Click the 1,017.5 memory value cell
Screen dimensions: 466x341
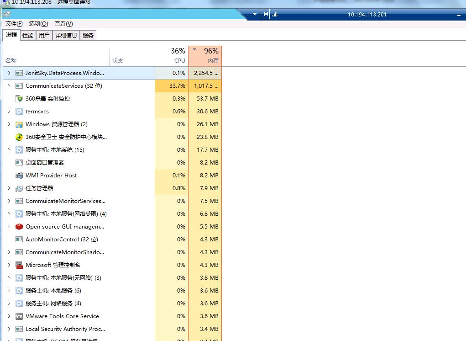point(205,85)
